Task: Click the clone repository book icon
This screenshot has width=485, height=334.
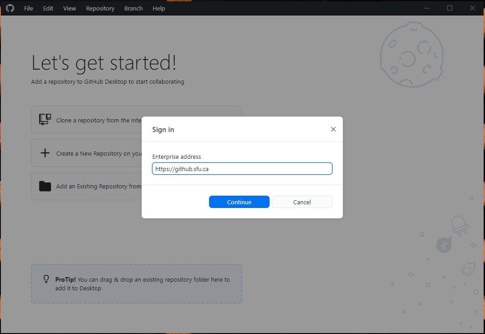Action: pyautogui.click(x=45, y=119)
